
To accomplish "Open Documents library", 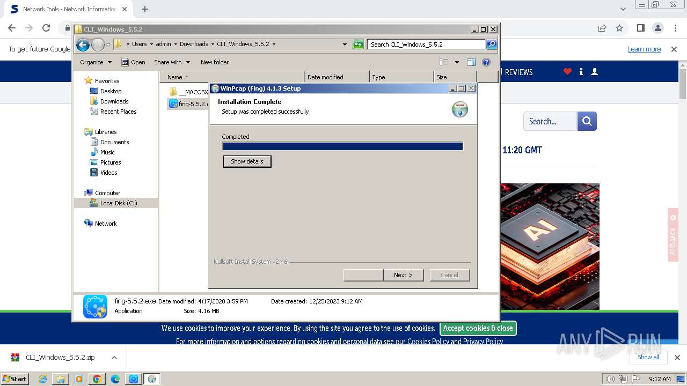I will pos(114,142).
